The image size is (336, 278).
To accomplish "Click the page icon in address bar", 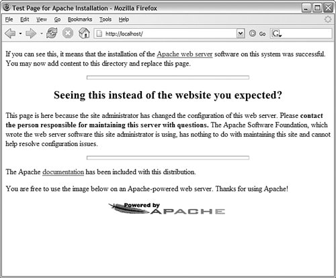I will click(99, 33).
